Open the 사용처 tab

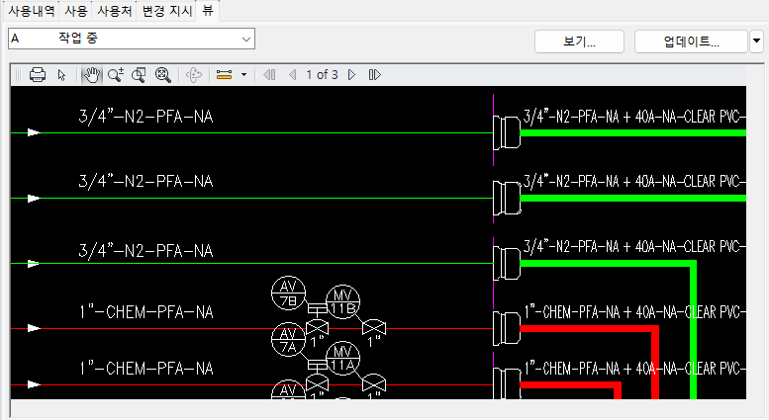pyautogui.click(x=114, y=11)
